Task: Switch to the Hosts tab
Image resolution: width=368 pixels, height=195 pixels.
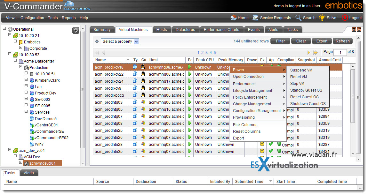Action: coord(162,29)
